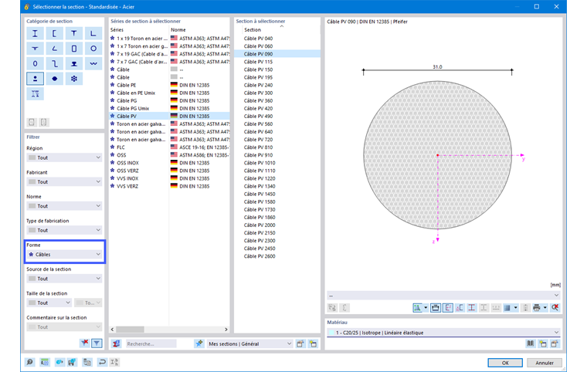Click the section library icon beside the search box
The width and height of the screenshot is (587, 372).
[x=117, y=343]
